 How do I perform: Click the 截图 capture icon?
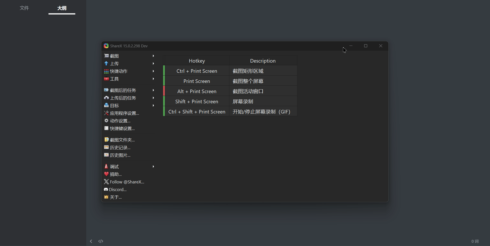click(106, 56)
